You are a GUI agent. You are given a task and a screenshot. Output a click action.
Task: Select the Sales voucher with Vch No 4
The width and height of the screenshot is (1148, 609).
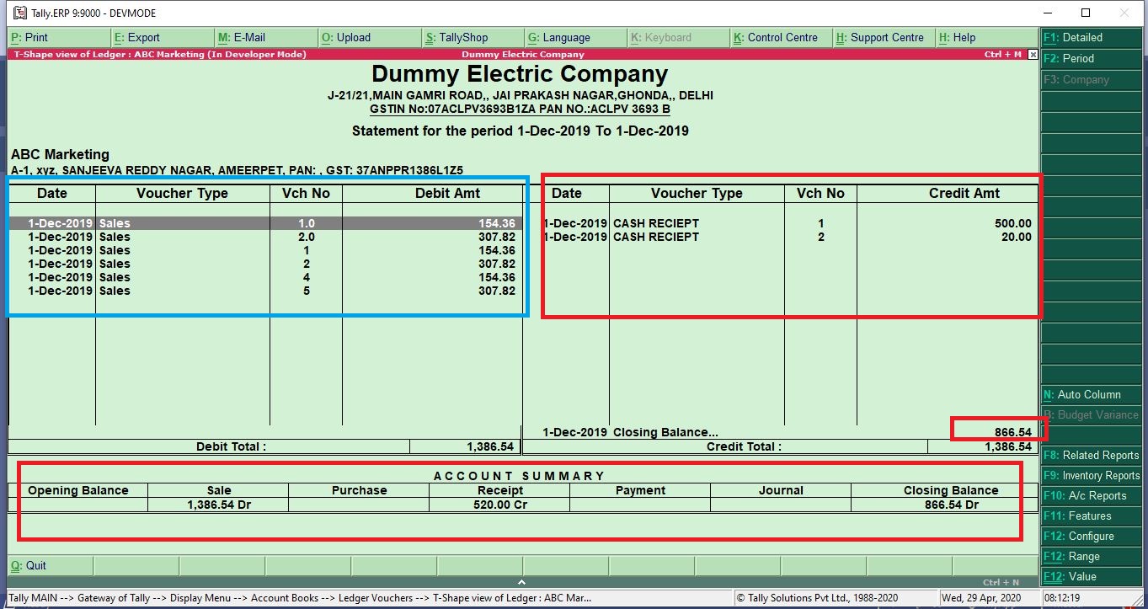265,277
